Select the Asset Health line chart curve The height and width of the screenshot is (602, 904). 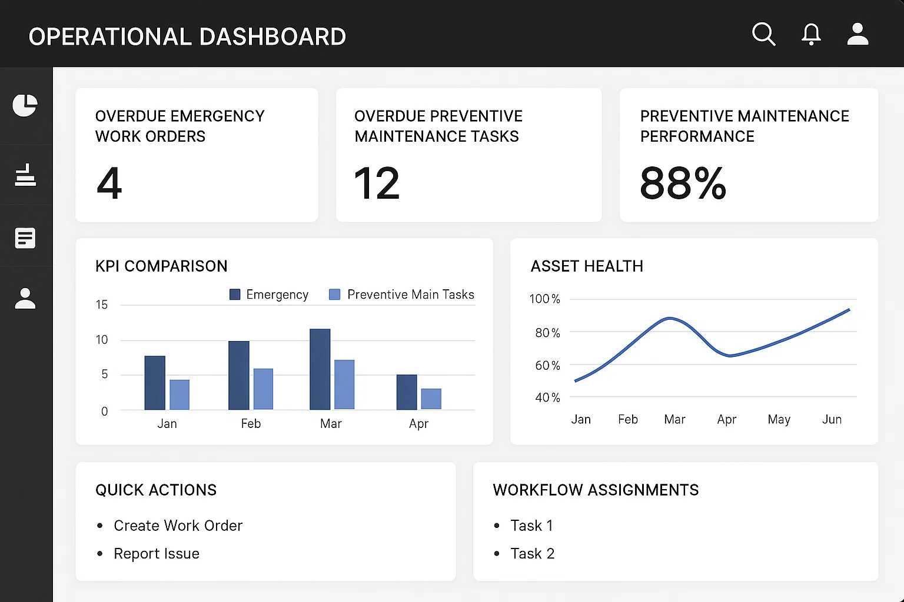712,345
